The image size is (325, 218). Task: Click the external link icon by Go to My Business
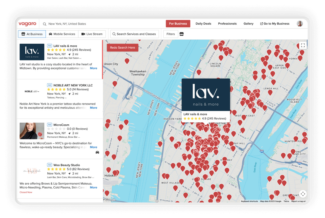261,24
